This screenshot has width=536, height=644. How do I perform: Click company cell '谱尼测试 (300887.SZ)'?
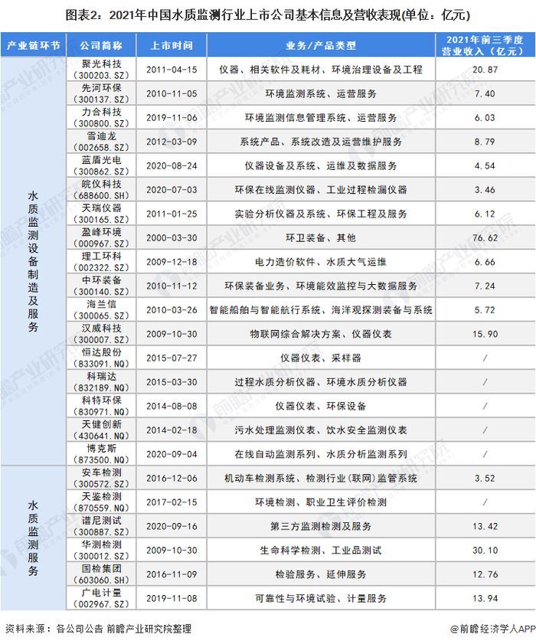(101, 526)
